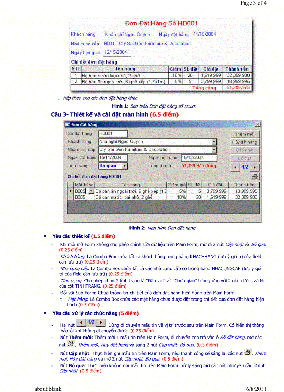The height and width of the screenshot is (392, 284).
Task: Open the Nhà cung cấp dropdown list
Action: tap(213, 149)
